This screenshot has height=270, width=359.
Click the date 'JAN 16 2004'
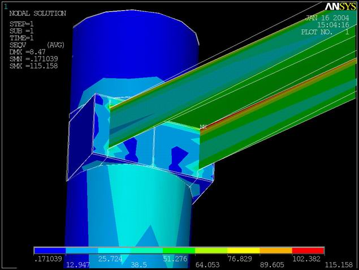[x=327, y=18]
